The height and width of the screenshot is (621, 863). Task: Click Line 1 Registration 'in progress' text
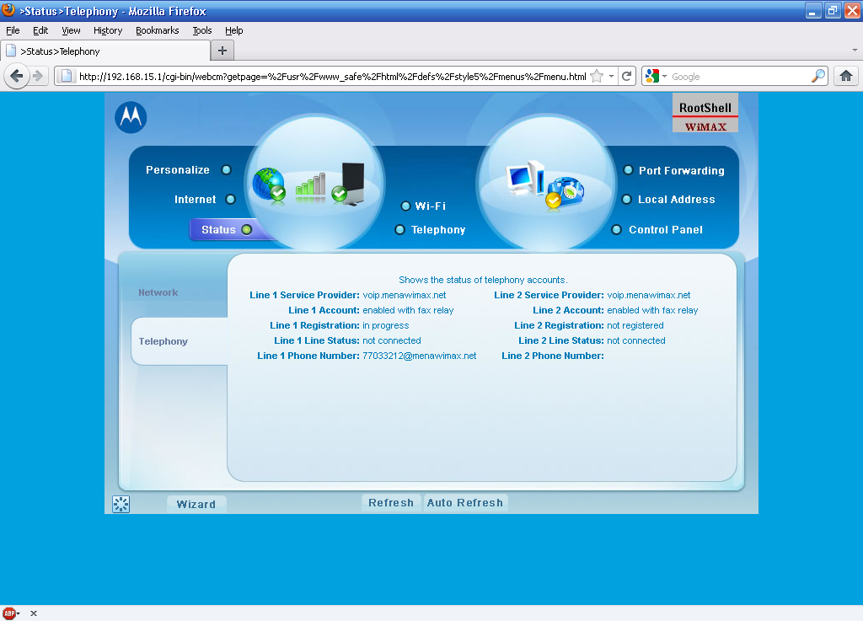pyautogui.click(x=386, y=325)
